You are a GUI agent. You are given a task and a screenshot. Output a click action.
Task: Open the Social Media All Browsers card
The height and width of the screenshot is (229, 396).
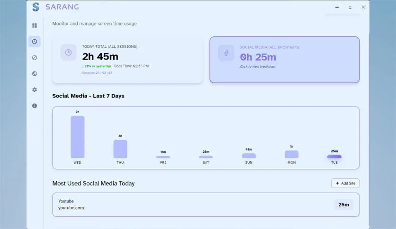[284, 60]
